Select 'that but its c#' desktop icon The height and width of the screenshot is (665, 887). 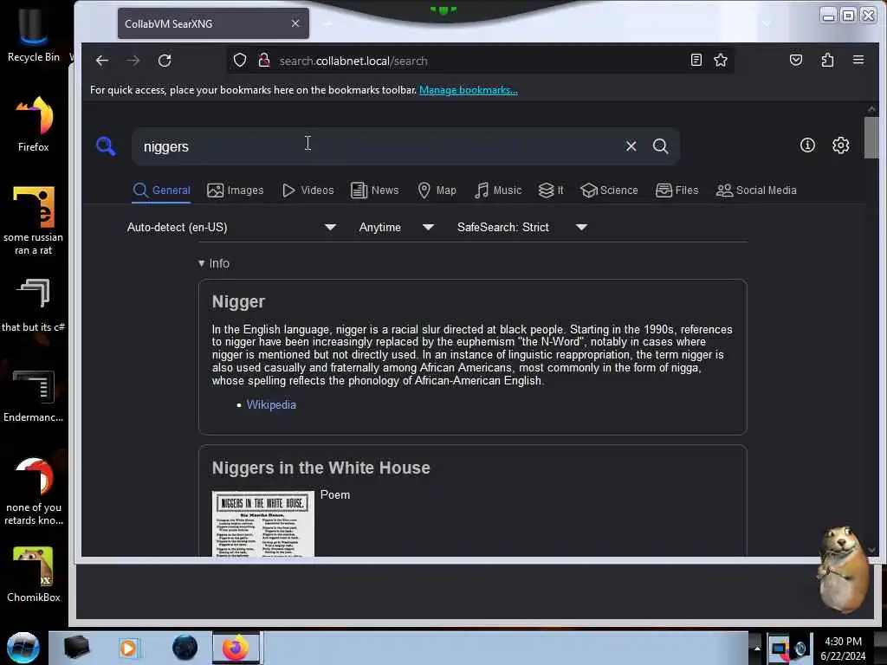[x=34, y=306]
